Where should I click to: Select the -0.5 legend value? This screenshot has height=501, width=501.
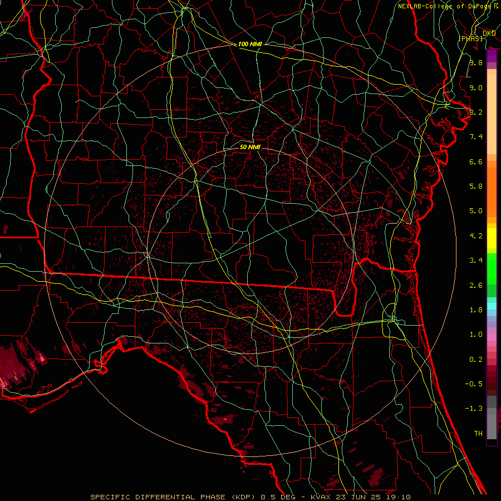click(x=474, y=384)
